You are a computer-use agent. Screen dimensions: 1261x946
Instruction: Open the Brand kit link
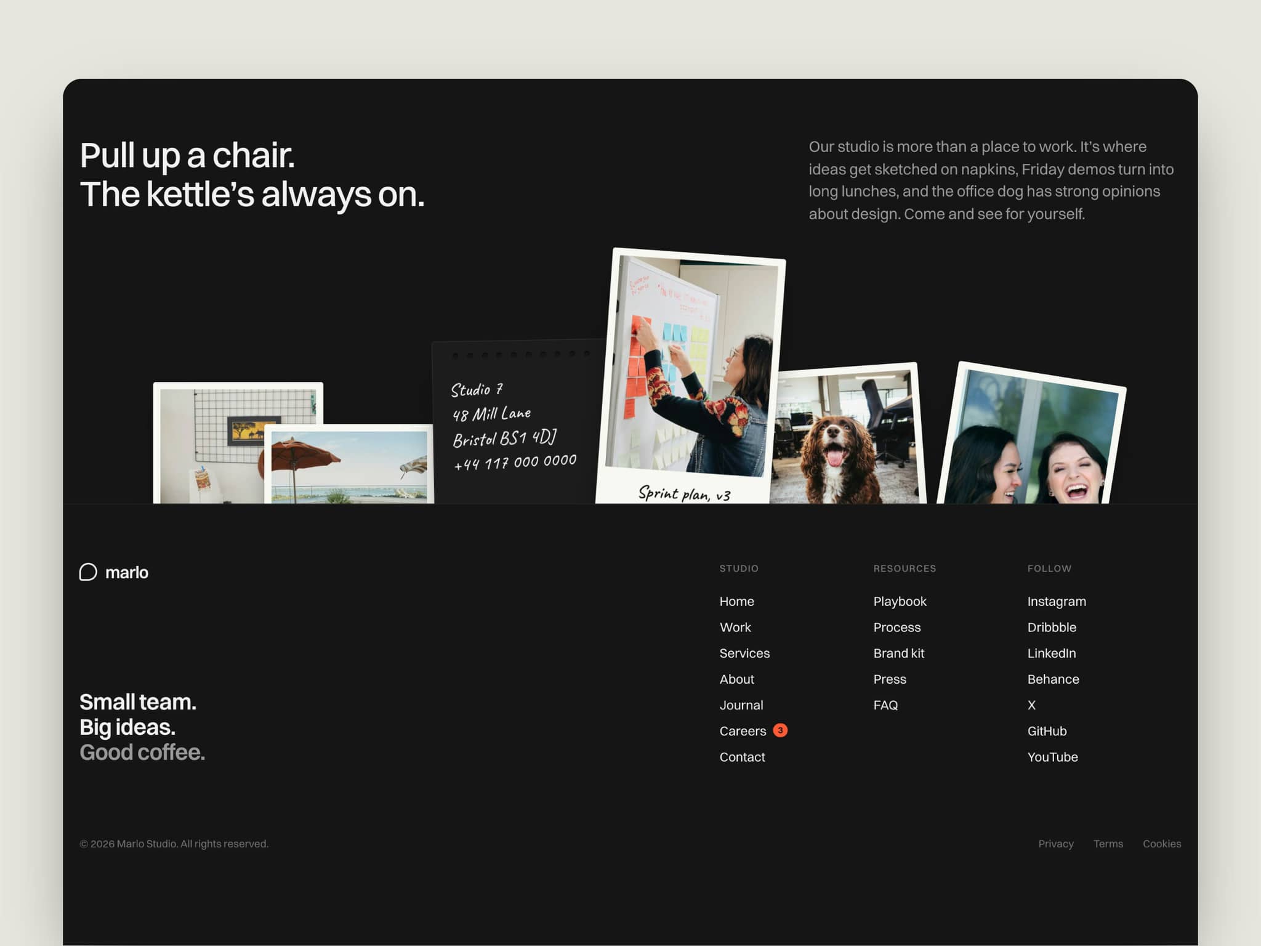[x=898, y=653]
